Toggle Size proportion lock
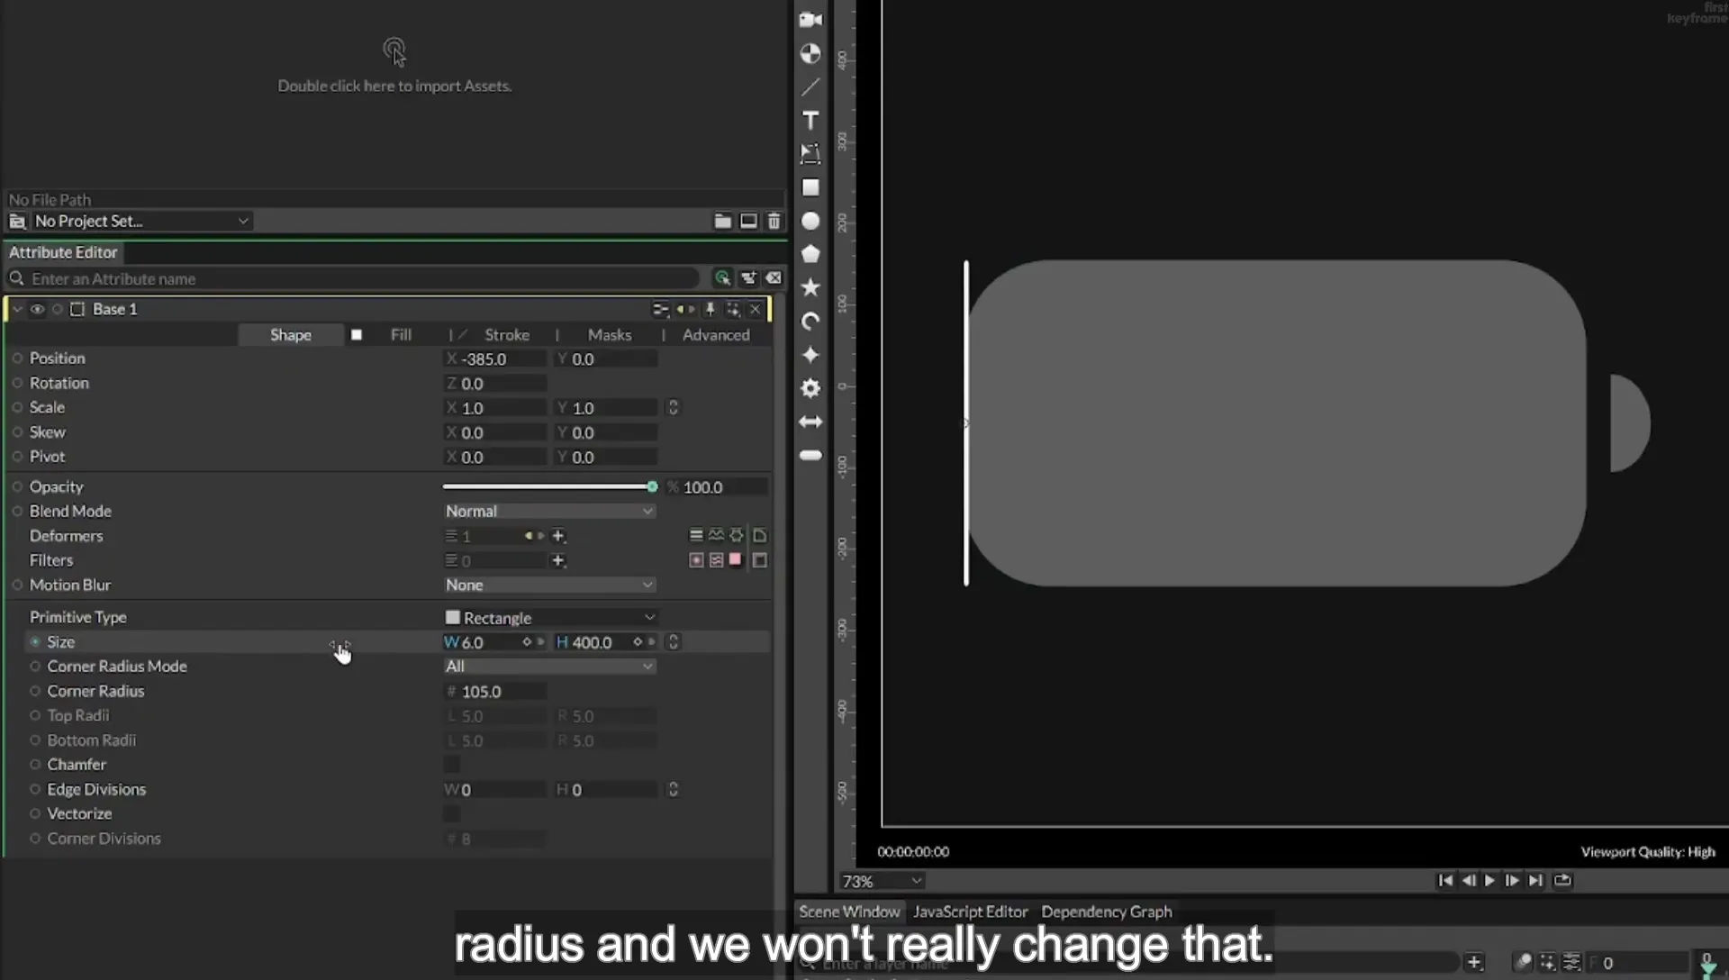Screen dimensions: 1729x980 coord(673,641)
